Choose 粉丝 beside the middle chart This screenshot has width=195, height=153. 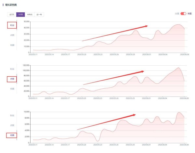click(x=12, y=69)
